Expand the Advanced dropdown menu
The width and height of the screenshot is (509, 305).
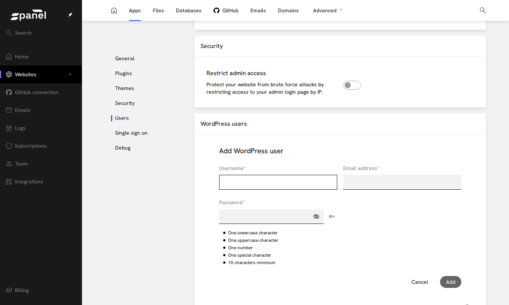[x=328, y=10]
